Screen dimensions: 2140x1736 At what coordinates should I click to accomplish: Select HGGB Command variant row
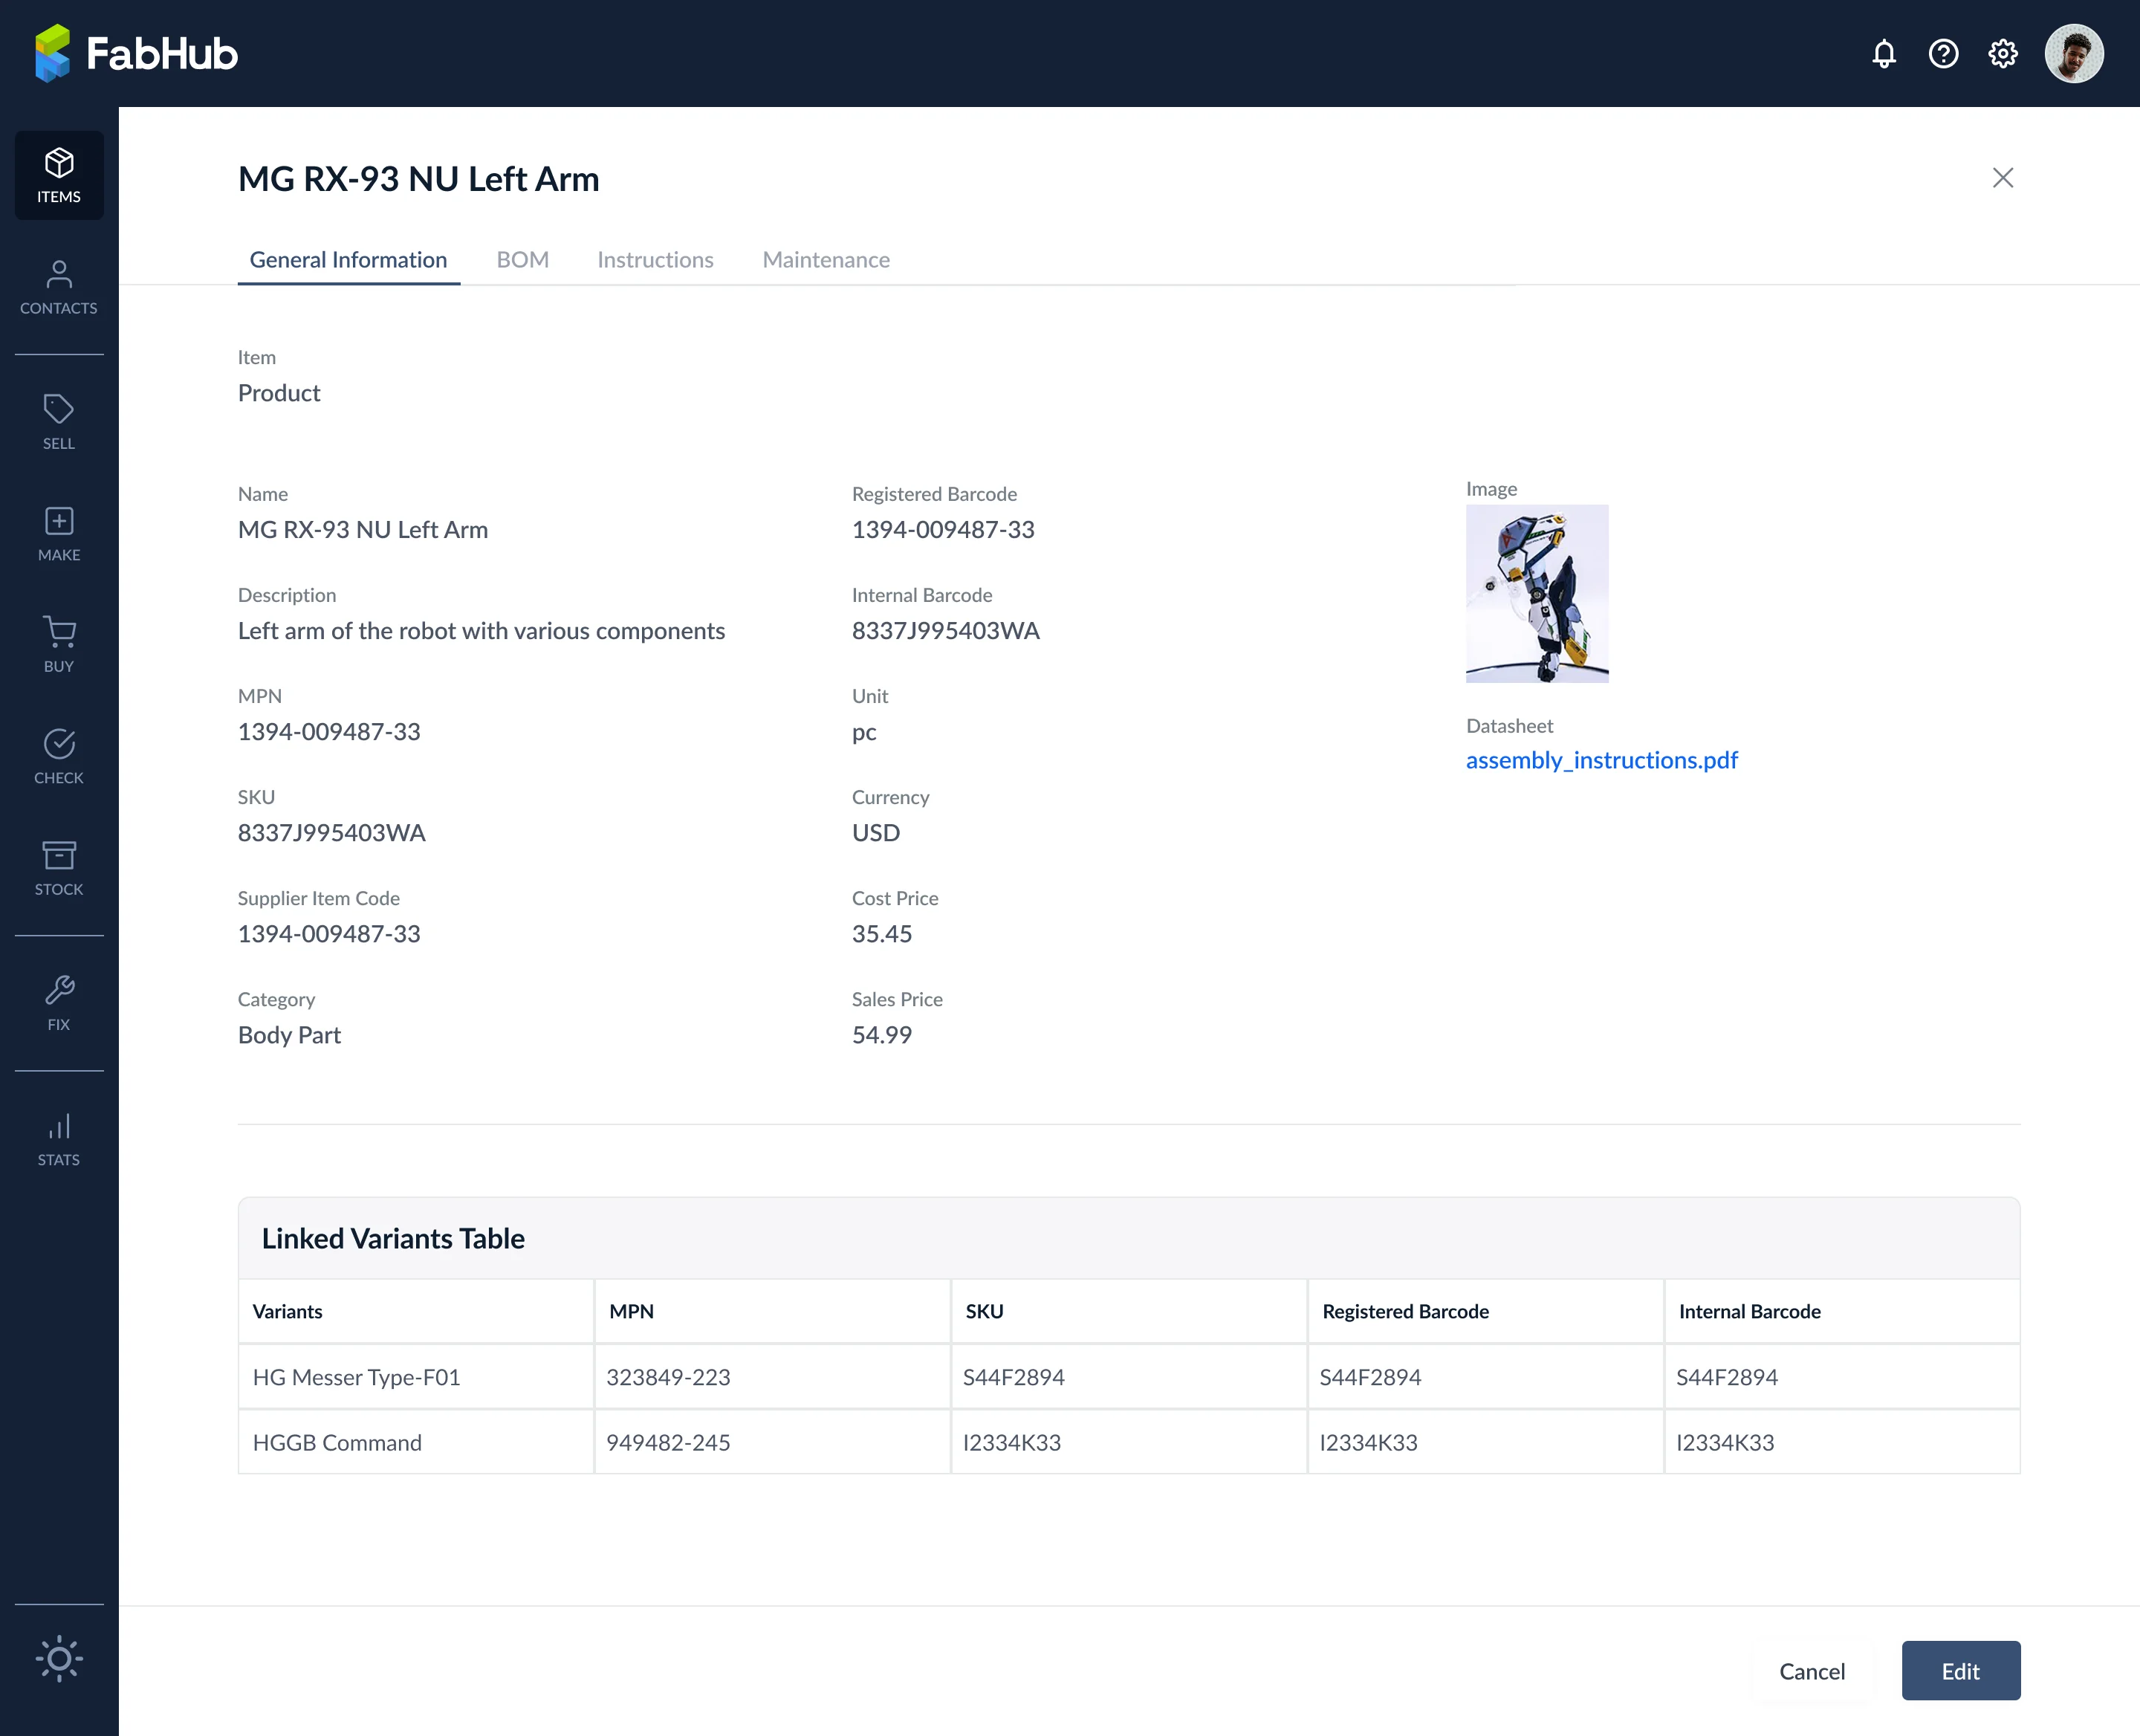[1129, 1442]
